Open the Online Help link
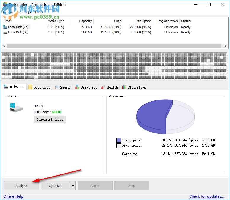Viewport: 230px width, 200px height. coord(13,196)
